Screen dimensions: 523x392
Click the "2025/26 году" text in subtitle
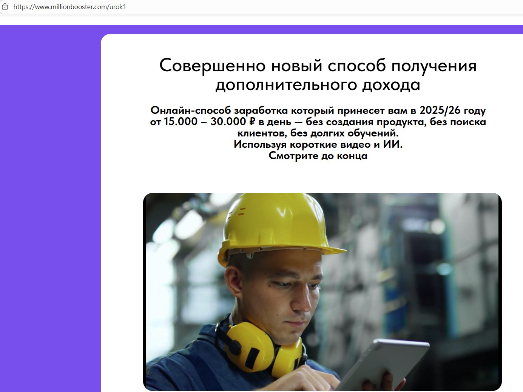452,110
